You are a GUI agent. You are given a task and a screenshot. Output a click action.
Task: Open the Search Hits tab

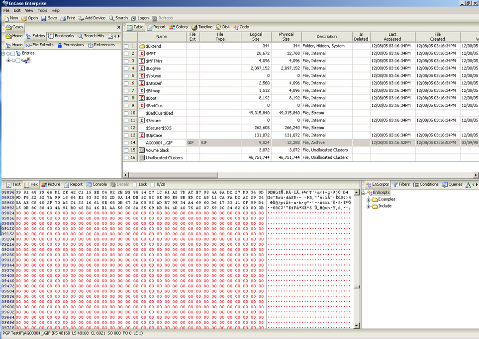click(x=91, y=36)
